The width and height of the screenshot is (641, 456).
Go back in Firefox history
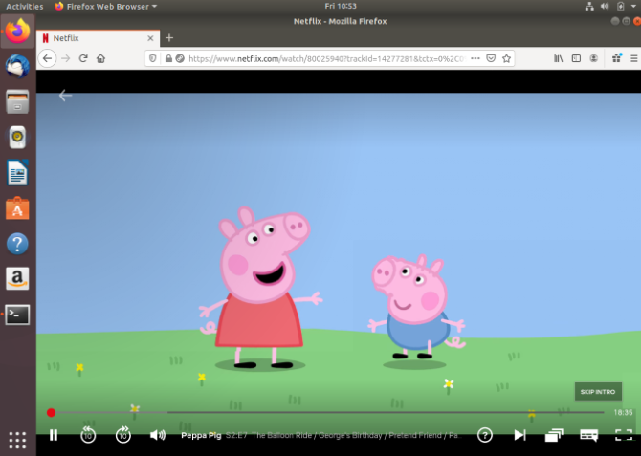tap(48, 58)
